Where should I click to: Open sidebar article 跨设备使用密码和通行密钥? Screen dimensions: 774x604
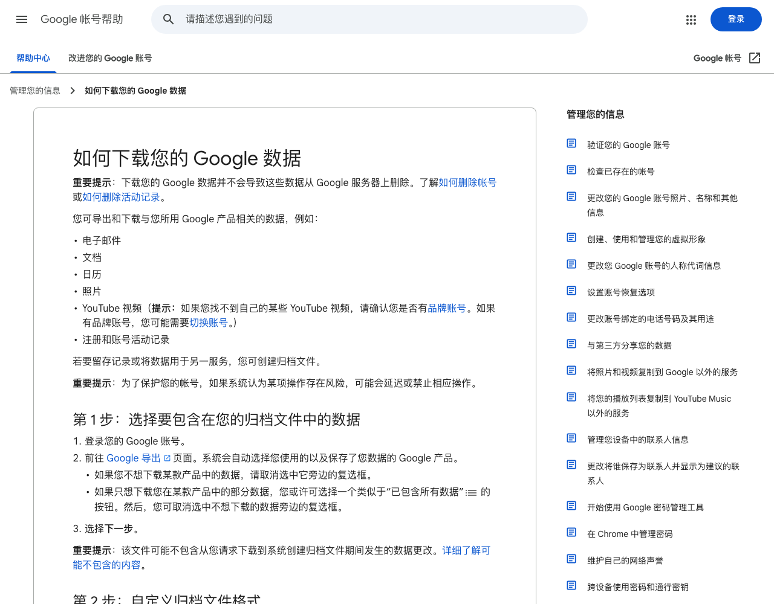click(638, 587)
